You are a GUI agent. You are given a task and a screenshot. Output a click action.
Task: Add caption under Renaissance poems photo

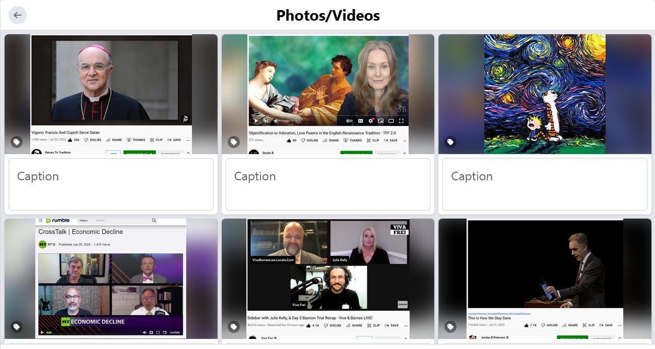[328, 184]
